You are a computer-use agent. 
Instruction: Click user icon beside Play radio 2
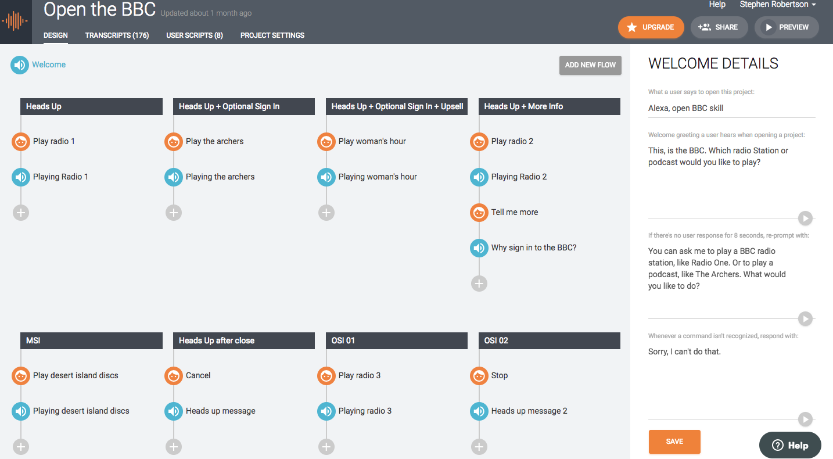click(x=479, y=141)
